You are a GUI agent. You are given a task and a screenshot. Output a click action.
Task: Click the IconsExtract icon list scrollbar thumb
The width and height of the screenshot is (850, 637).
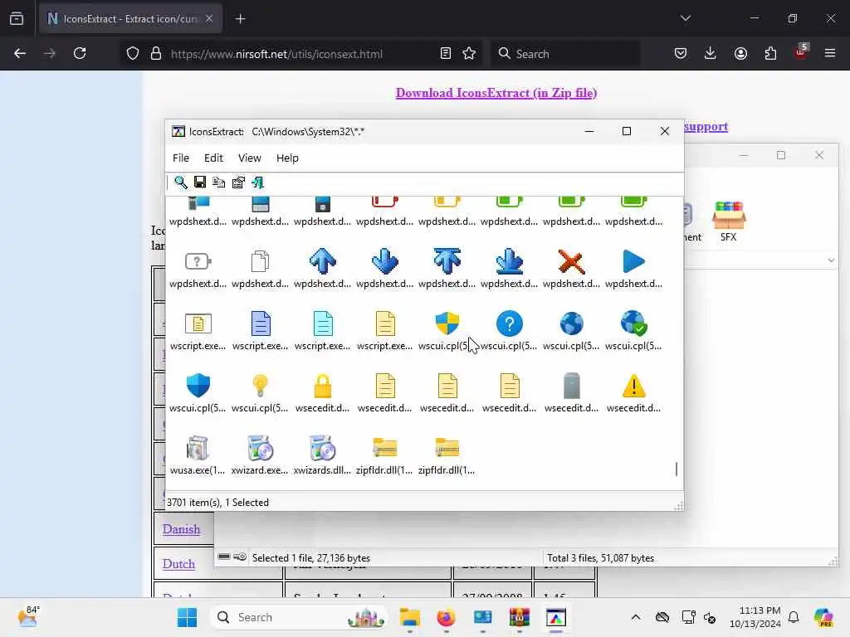click(x=676, y=469)
